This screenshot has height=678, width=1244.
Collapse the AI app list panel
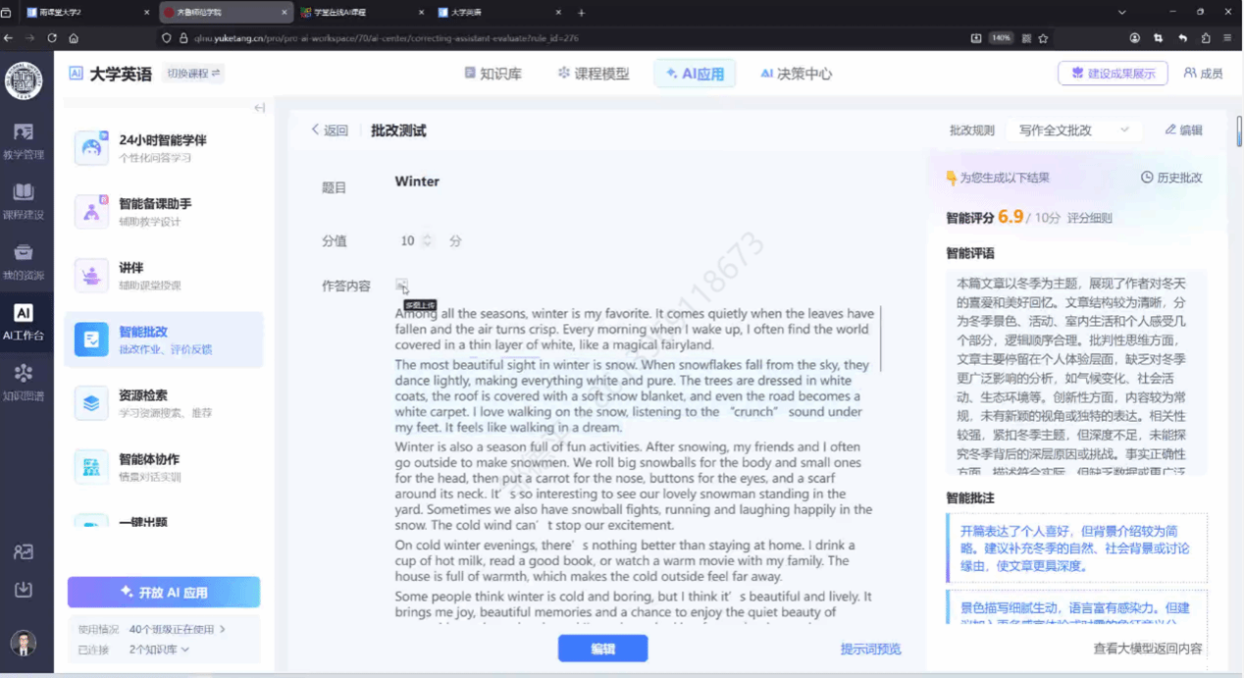(259, 108)
